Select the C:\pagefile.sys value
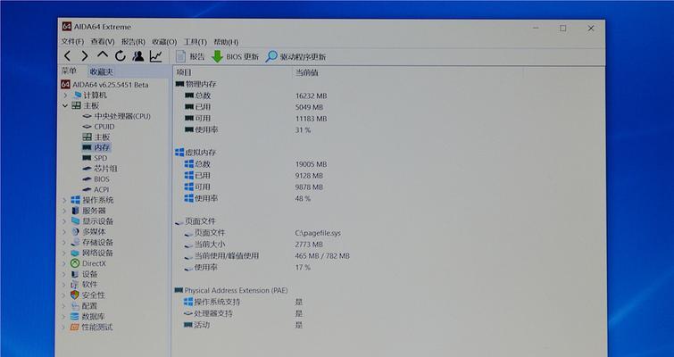Viewport: 674px width, 357px height. point(318,233)
